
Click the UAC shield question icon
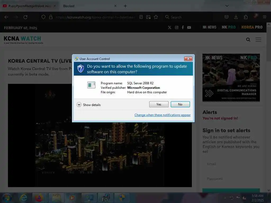coord(80,69)
